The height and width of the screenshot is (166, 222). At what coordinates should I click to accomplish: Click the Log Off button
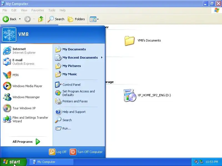click(58, 152)
